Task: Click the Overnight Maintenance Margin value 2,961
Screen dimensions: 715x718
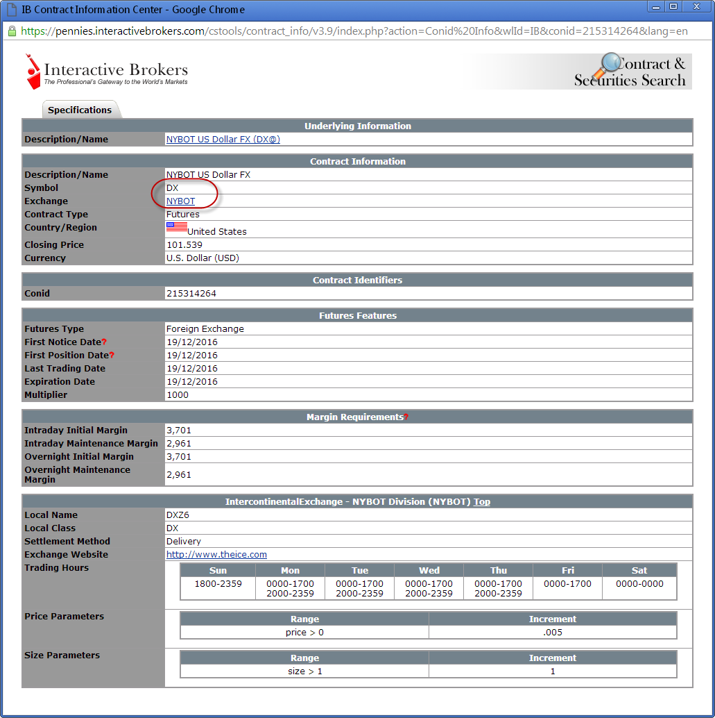Action: pyautogui.click(x=179, y=475)
